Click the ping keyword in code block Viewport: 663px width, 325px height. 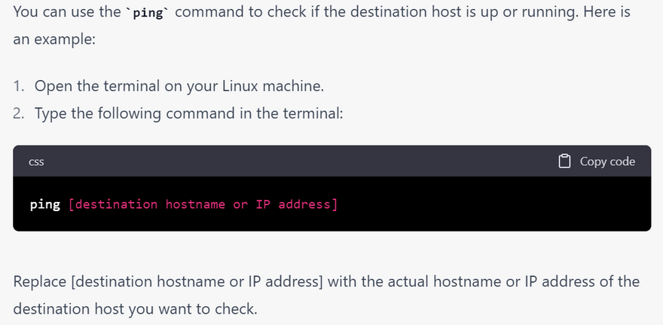45,204
